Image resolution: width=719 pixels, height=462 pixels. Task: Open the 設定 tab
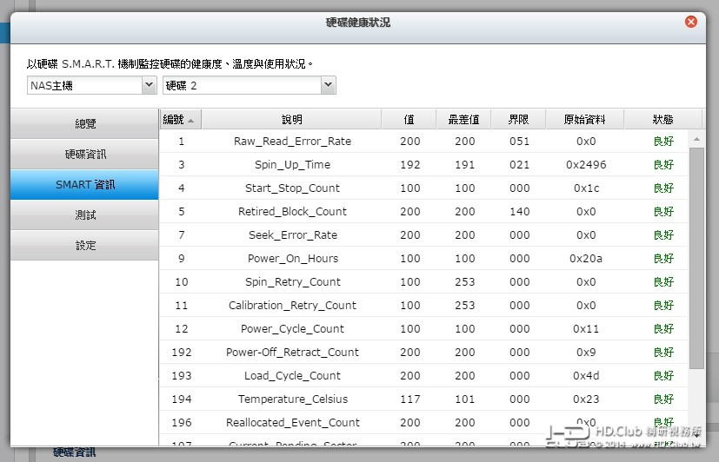coord(85,246)
